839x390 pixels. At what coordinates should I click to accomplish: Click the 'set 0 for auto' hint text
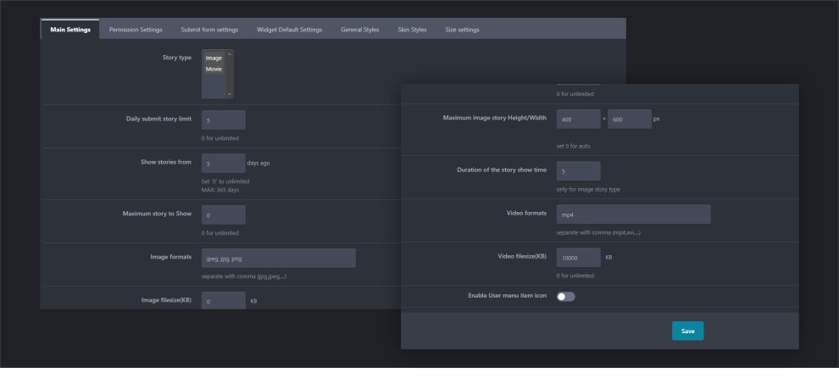click(573, 146)
